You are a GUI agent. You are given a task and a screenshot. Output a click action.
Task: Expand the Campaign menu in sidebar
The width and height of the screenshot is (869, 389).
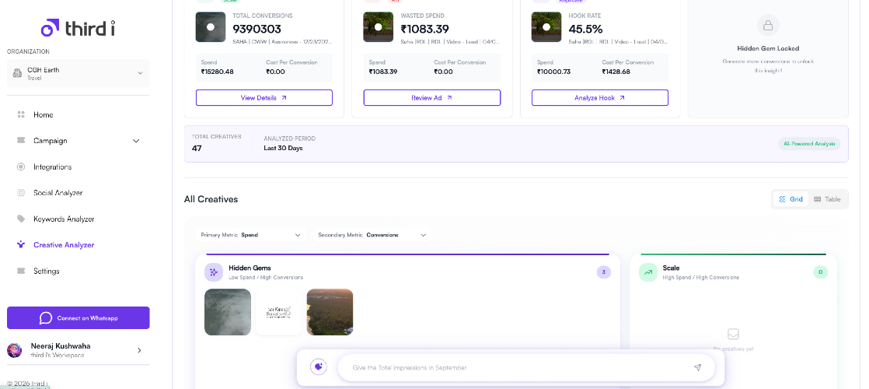(x=78, y=141)
